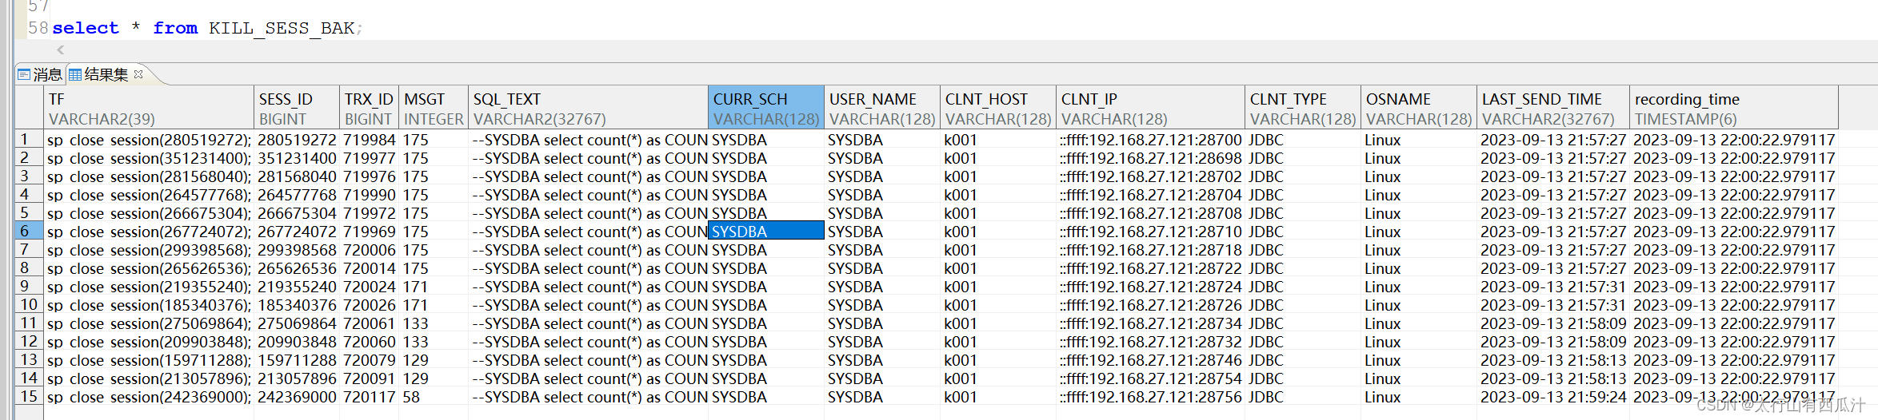Click the USER_NAME column header
The width and height of the screenshot is (1878, 420).
tap(881, 109)
